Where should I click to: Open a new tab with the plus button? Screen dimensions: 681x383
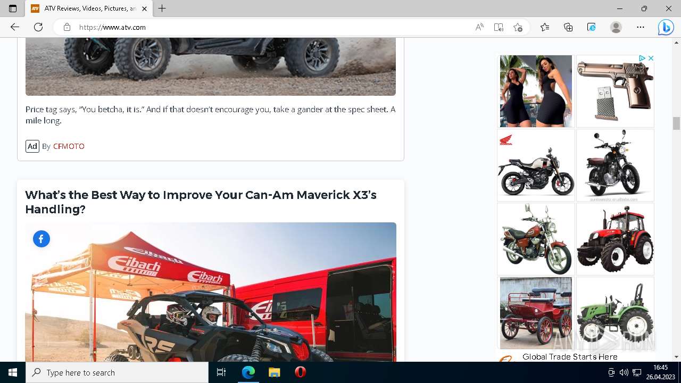(x=162, y=9)
